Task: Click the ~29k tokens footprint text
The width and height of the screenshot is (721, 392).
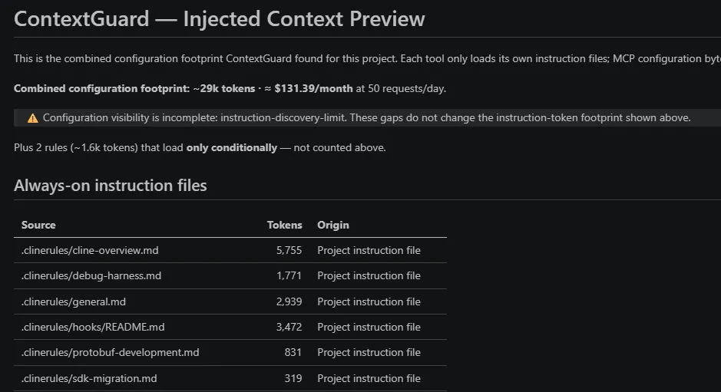Action: click(x=224, y=88)
